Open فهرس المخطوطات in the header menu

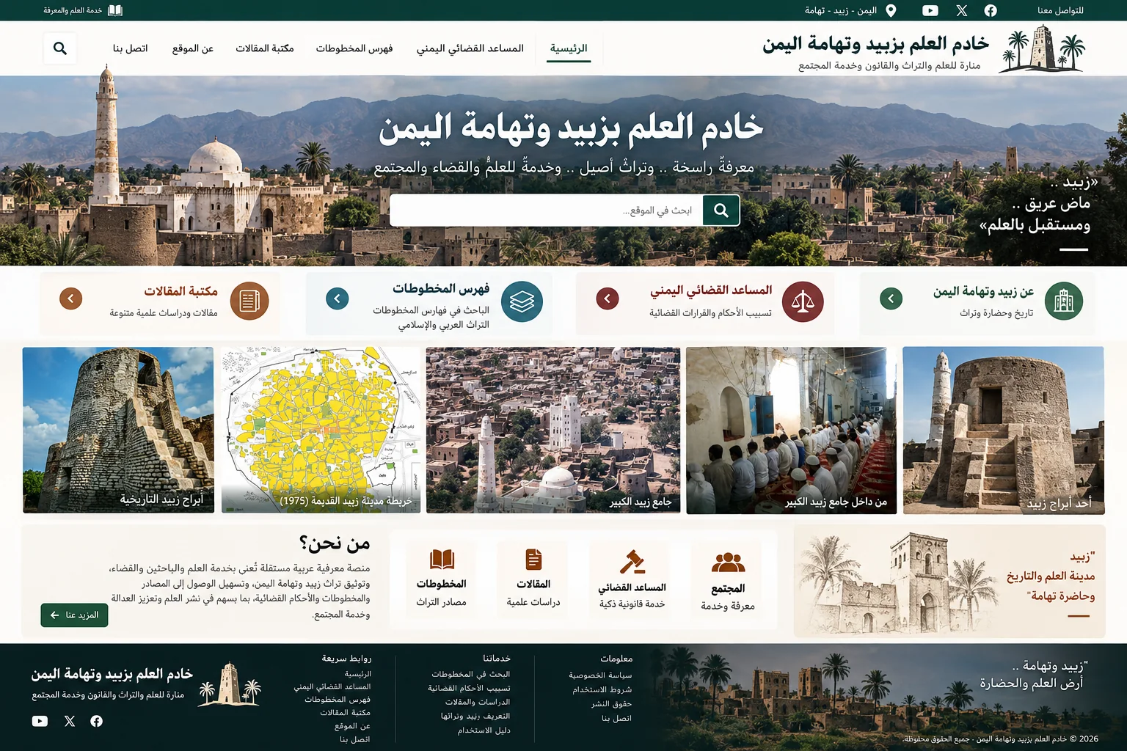click(x=354, y=48)
